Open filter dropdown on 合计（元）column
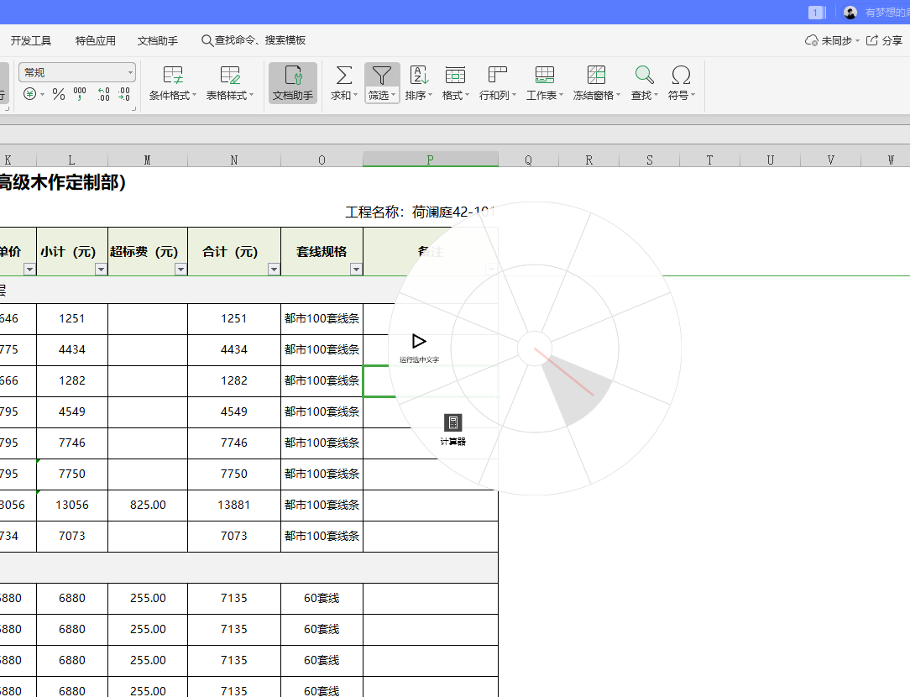The height and width of the screenshot is (697, 910). pyautogui.click(x=274, y=270)
